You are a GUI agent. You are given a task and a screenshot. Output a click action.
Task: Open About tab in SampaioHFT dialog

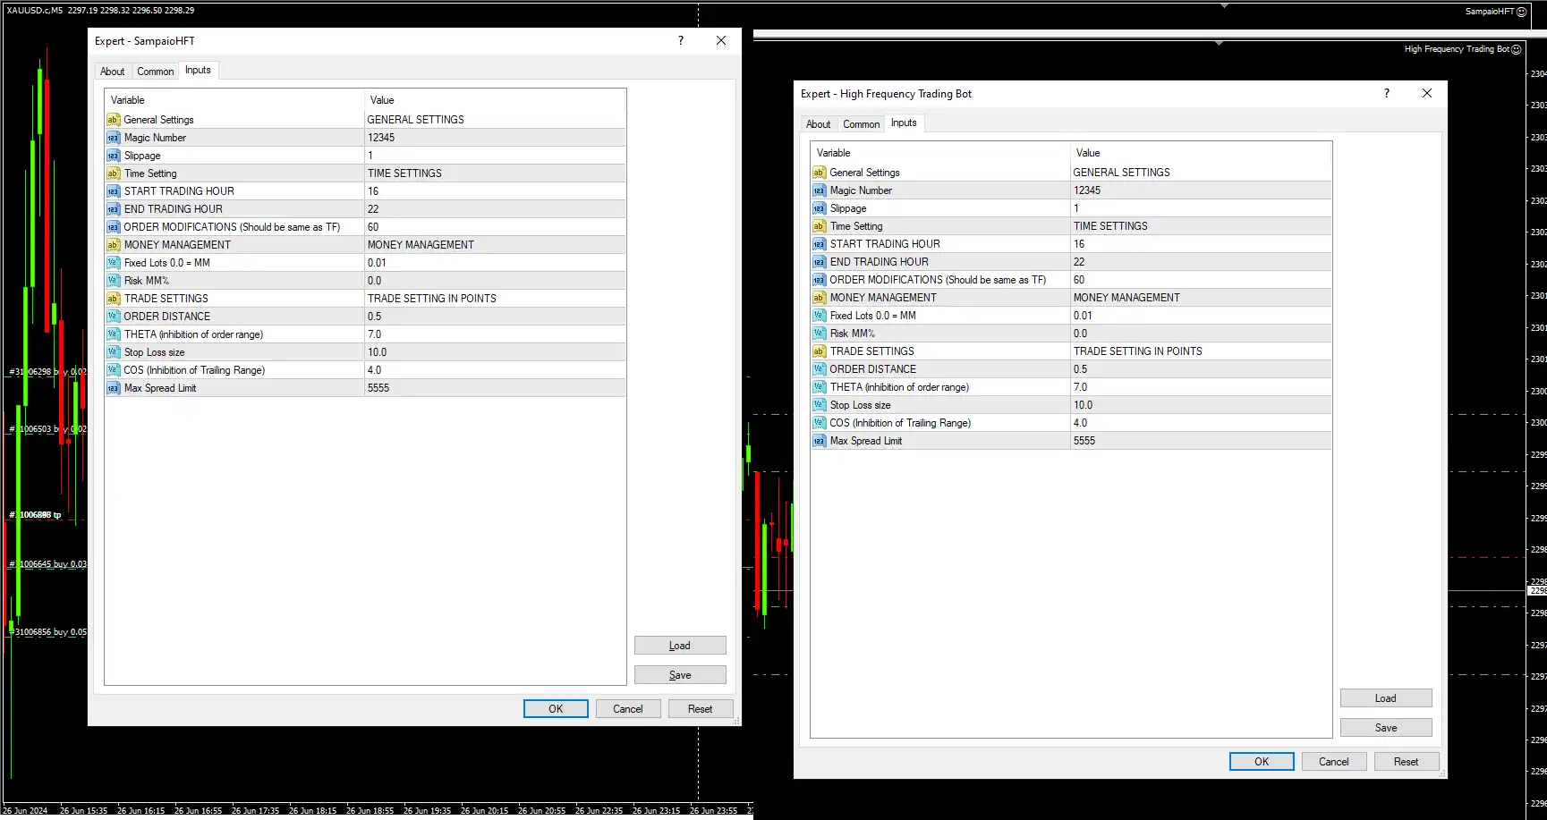(x=113, y=72)
